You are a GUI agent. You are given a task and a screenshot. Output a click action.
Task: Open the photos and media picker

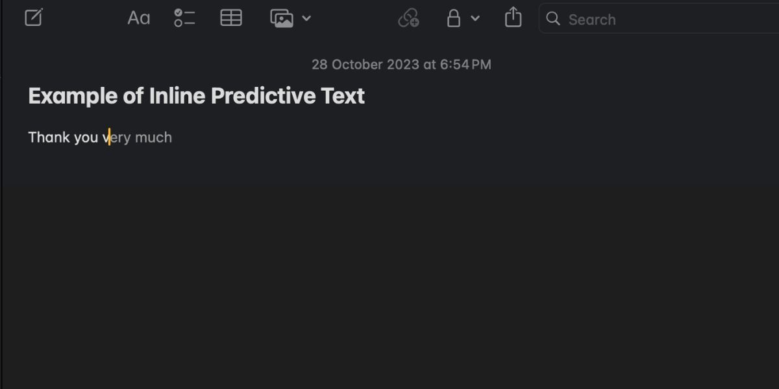[x=282, y=18]
